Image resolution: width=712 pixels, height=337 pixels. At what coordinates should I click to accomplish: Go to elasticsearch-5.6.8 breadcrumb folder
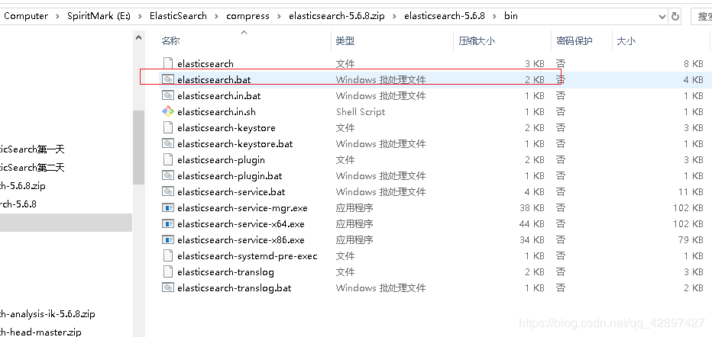445,16
